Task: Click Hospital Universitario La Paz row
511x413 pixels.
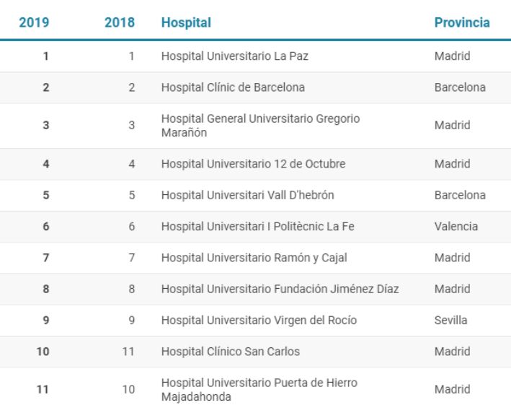Action: point(255,56)
